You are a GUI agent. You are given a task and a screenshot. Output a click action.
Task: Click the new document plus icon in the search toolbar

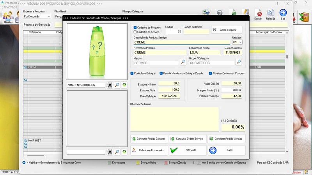(232, 12)
